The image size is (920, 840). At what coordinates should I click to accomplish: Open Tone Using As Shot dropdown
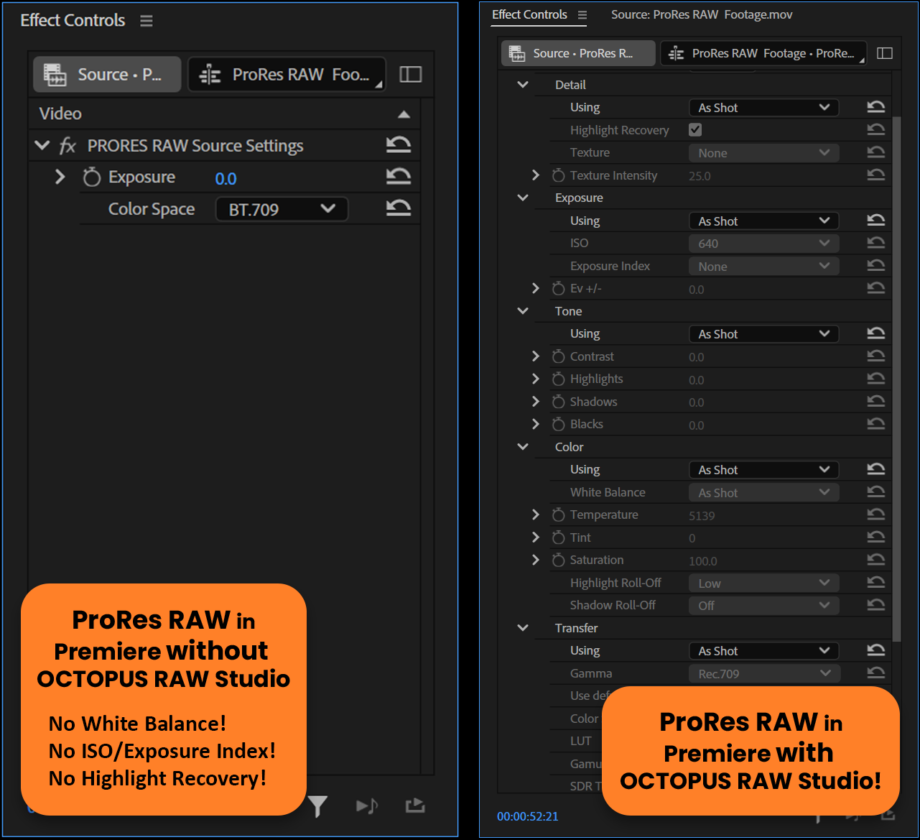764,334
